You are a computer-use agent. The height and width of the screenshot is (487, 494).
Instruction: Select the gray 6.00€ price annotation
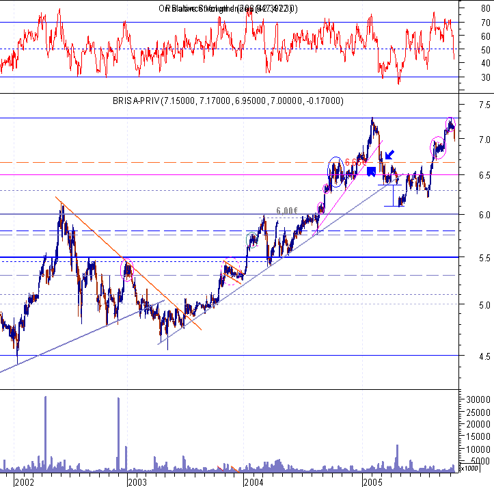click(287, 211)
